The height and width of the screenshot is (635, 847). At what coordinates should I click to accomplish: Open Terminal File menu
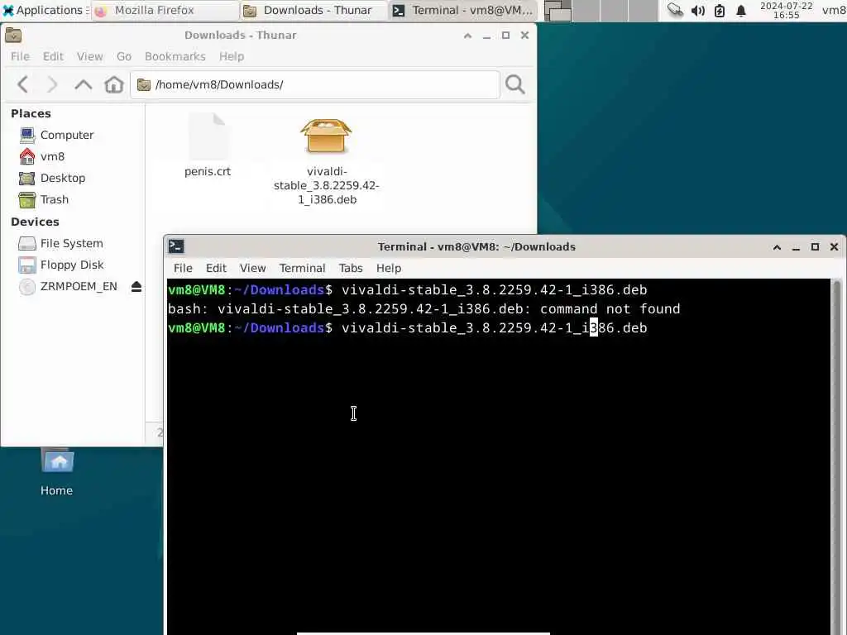(183, 269)
